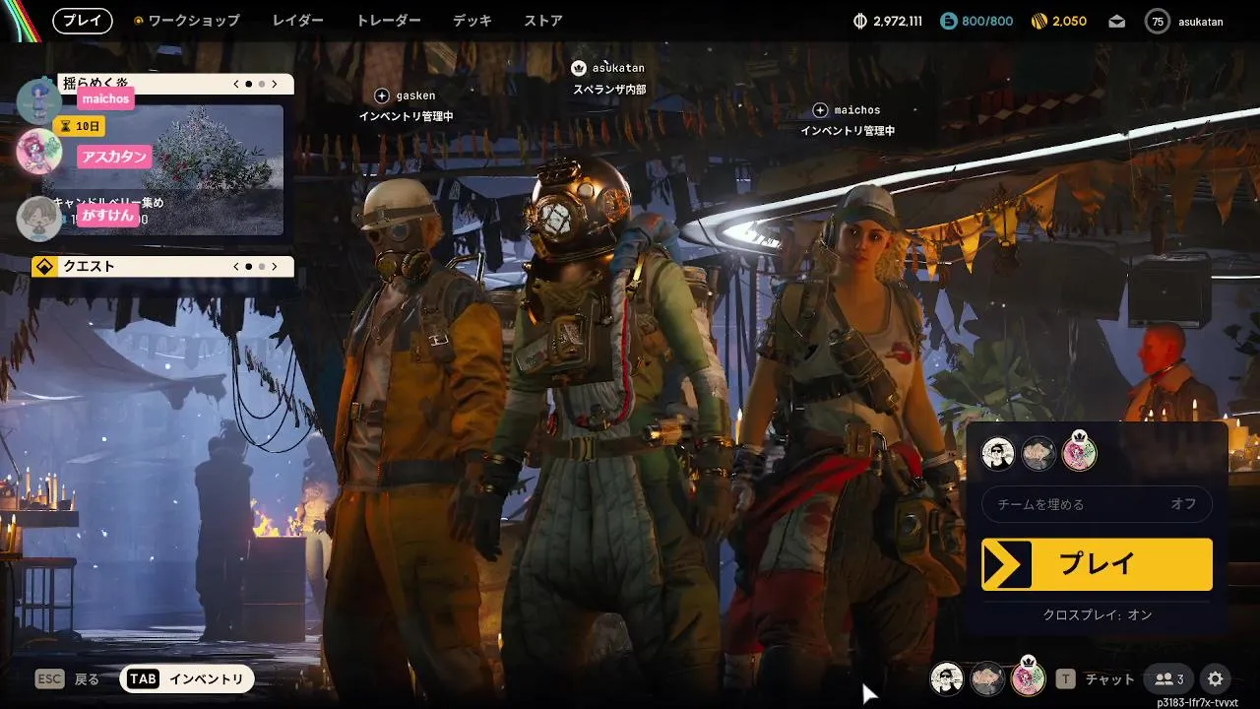Open the asukatan profile name in top bar

pyautogui.click(x=1201, y=21)
